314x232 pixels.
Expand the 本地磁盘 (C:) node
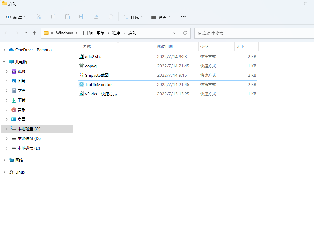7,129
